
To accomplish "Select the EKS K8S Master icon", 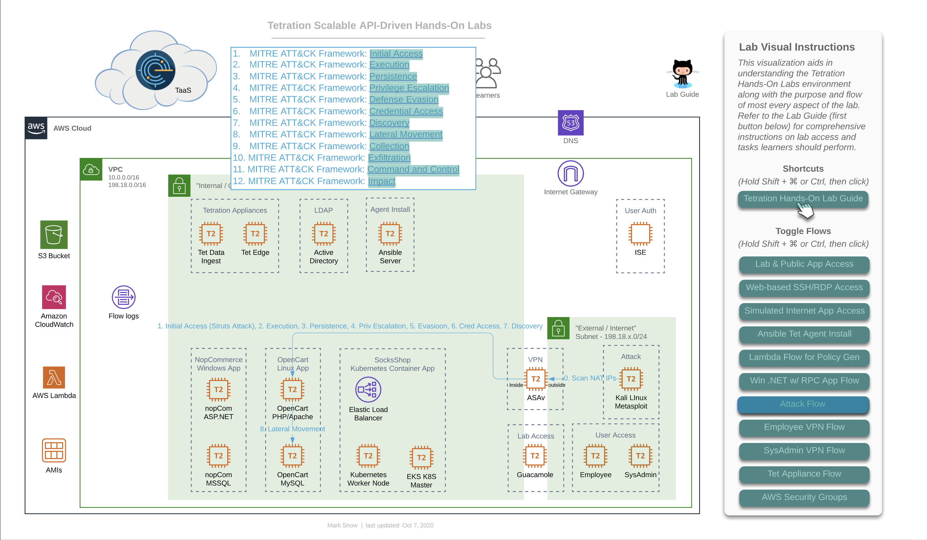I will pos(421,458).
